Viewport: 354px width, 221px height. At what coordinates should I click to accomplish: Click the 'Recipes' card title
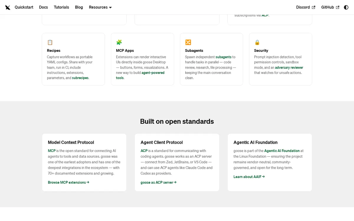[54, 51]
